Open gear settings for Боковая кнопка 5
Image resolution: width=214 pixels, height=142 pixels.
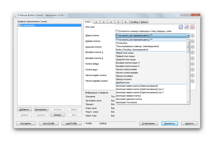point(192,58)
